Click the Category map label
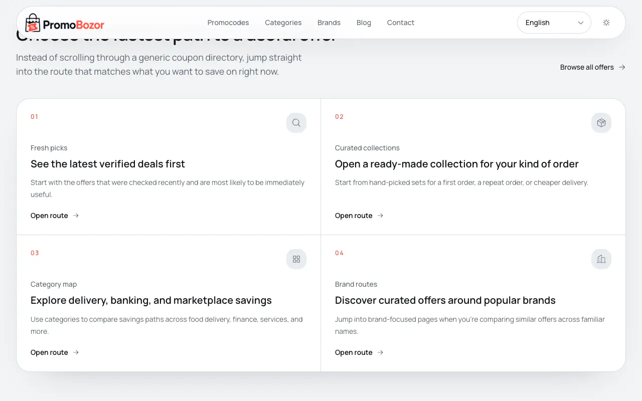 click(x=54, y=284)
